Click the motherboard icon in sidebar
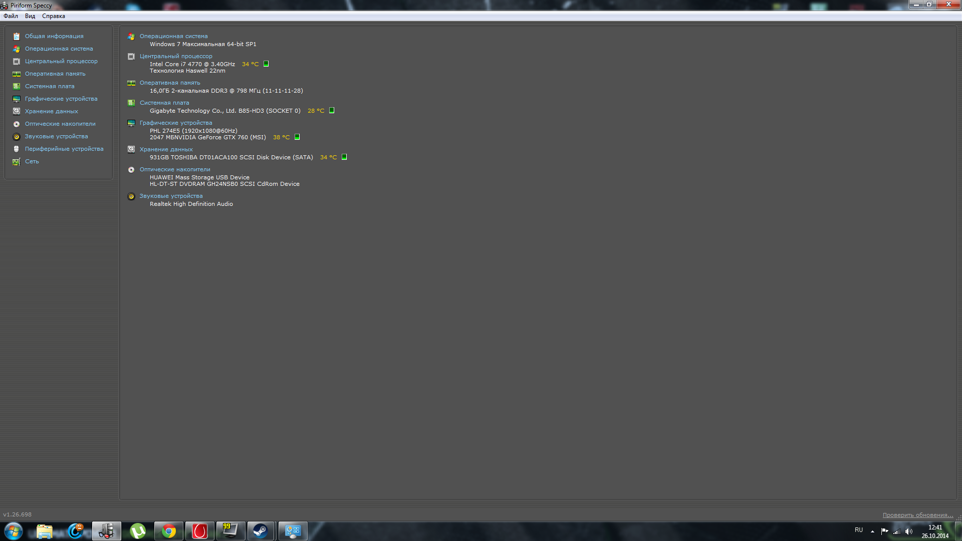The image size is (962, 541). (x=17, y=87)
